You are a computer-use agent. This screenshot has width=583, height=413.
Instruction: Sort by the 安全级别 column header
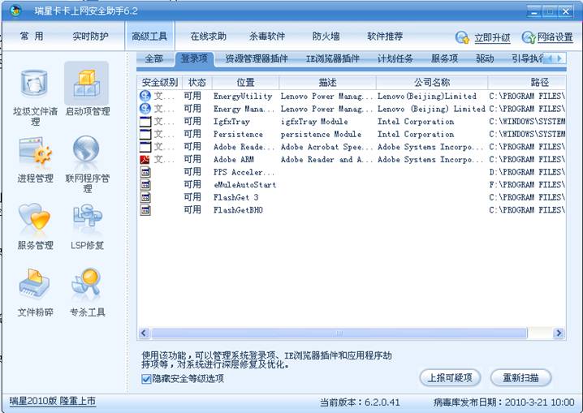click(x=160, y=82)
